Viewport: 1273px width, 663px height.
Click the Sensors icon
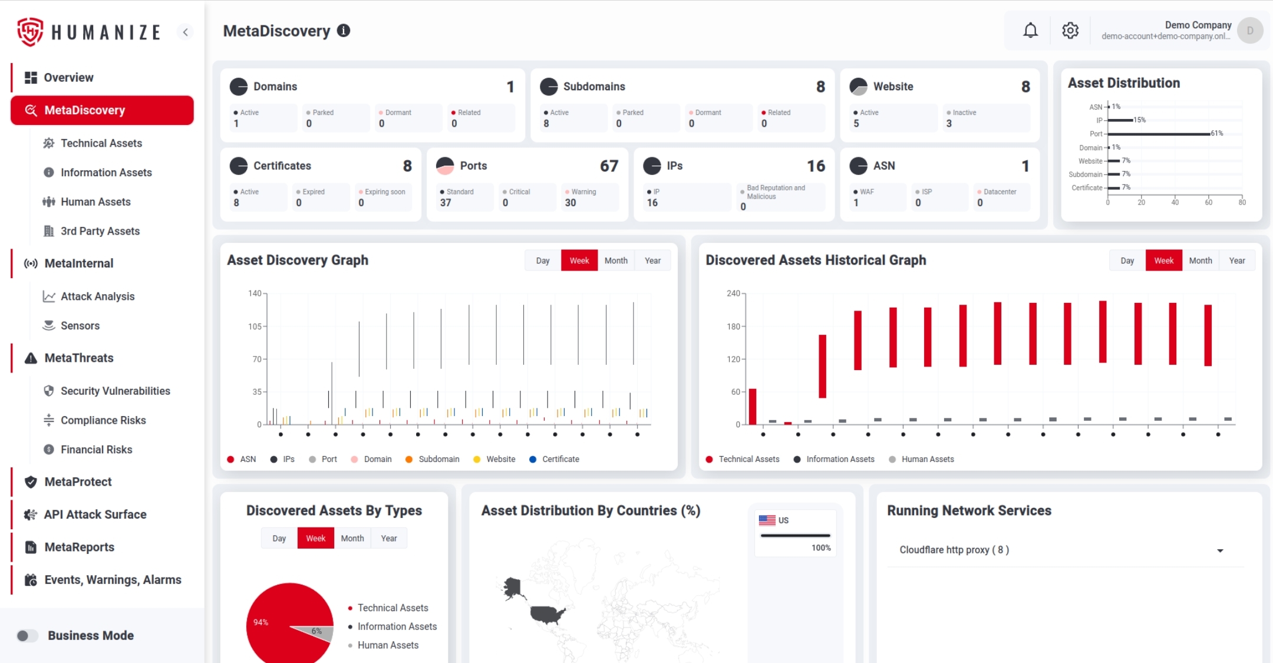pos(49,325)
